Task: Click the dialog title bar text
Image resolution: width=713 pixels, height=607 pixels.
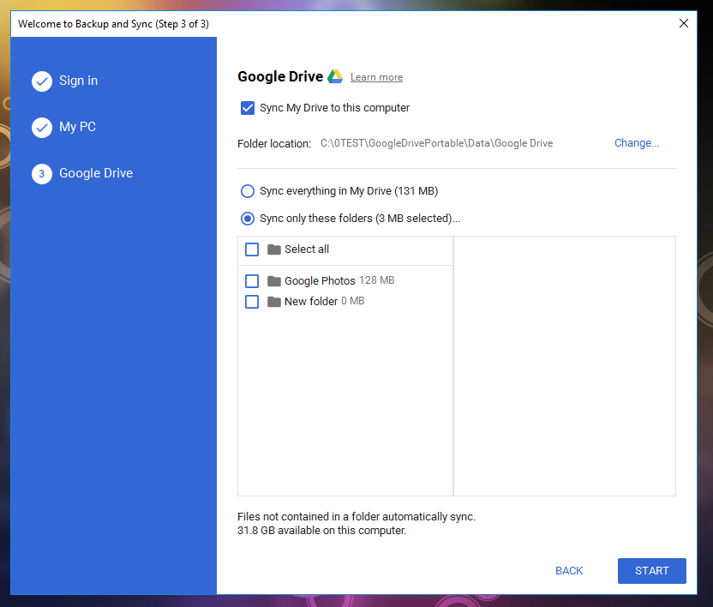Action: coord(113,24)
